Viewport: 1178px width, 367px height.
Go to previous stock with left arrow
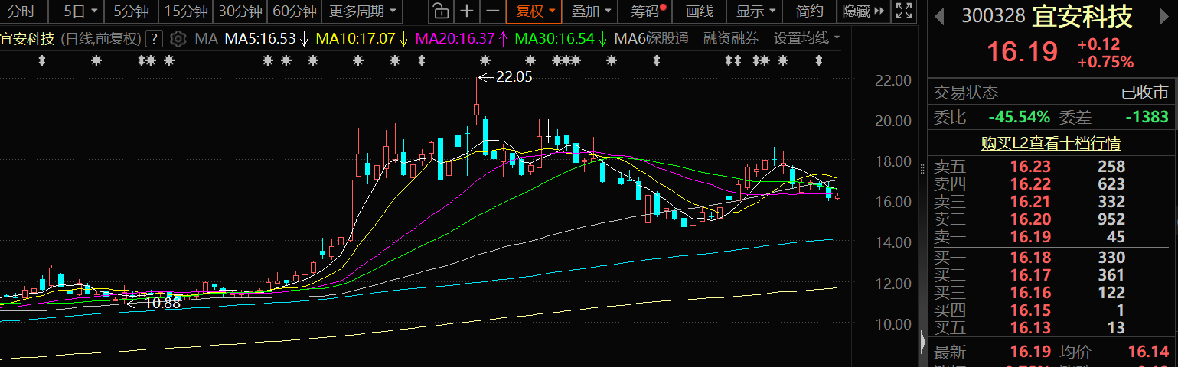[x=939, y=17]
